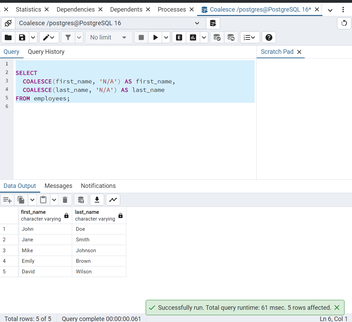Viewport: 352px width, 322px height.
Task: Close the Processes tab
Action: (x=192, y=10)
